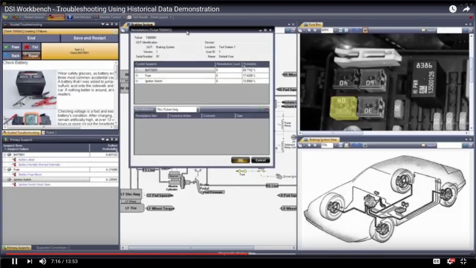This screenshot has height=268, width=476.
Task: Select the Braking System View tab
Action: tap(321, 140)
